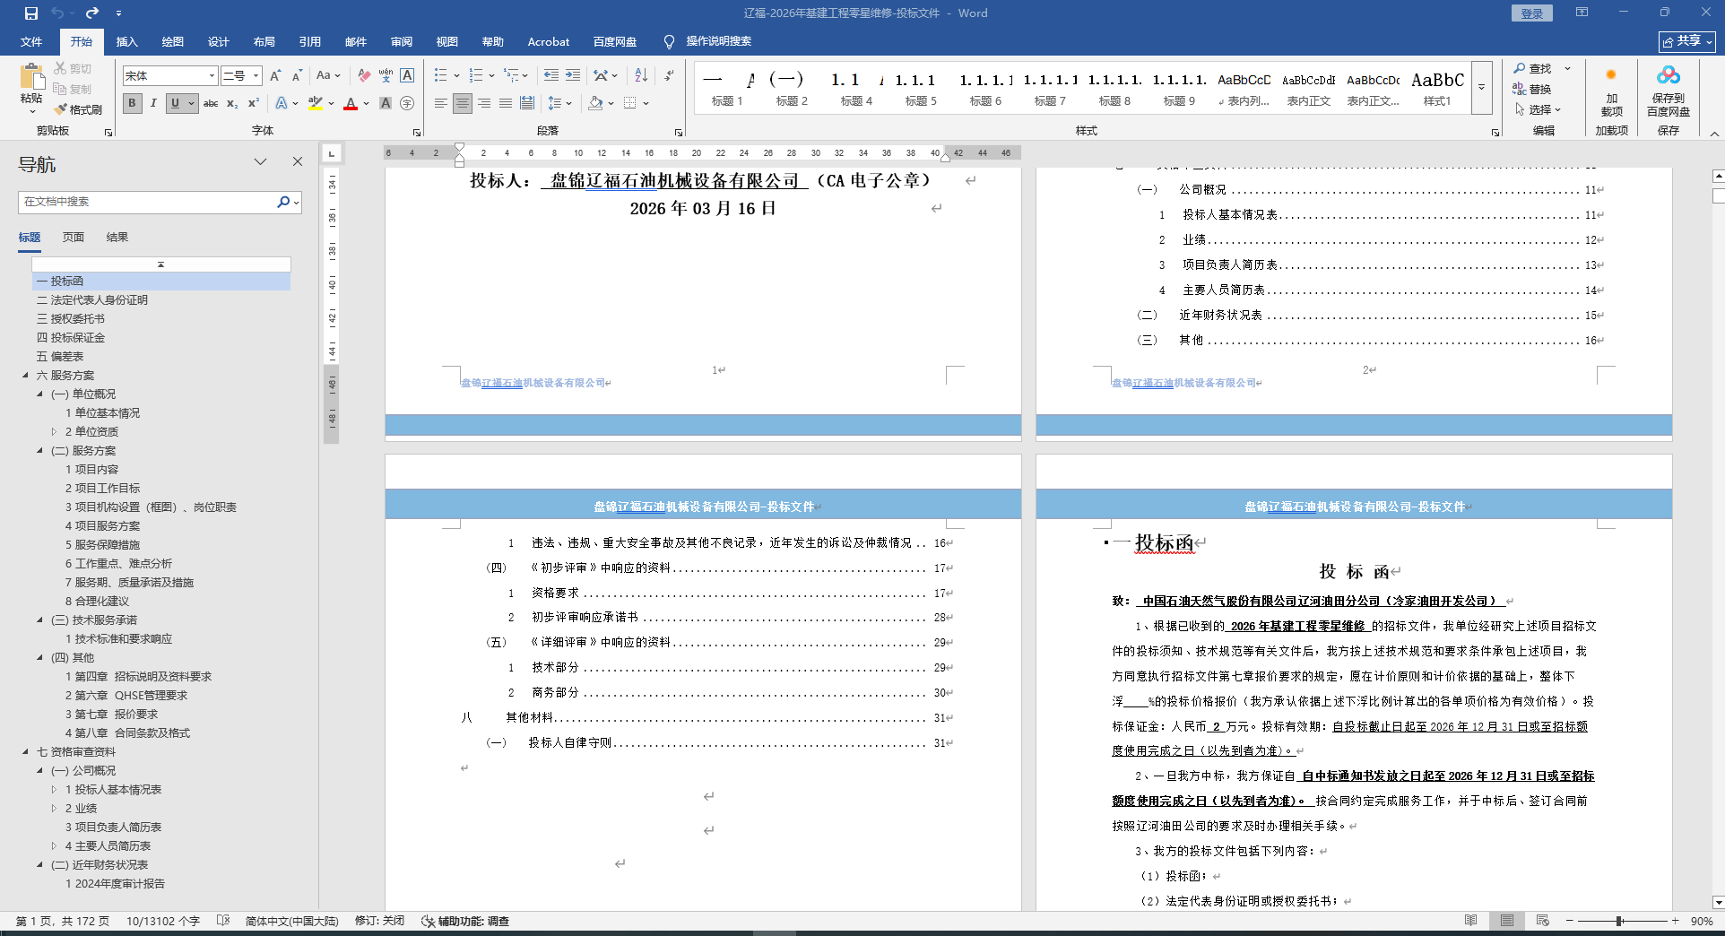Open the font name dropdown showing 宋体
1725x936 pixels.
[212, 76]
